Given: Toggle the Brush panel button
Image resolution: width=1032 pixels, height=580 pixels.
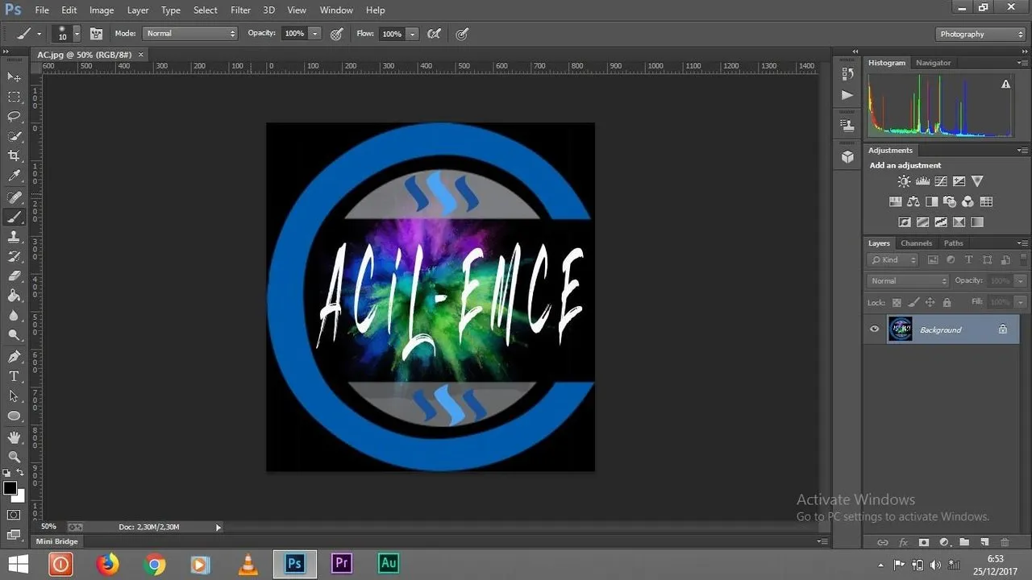Looking at the screenshot, I should 96,34.
